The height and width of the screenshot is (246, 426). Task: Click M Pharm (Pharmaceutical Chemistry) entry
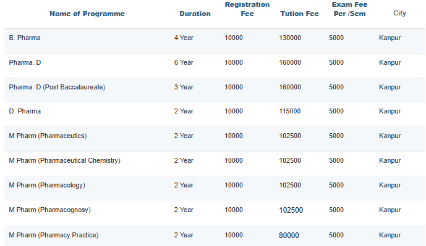pos(65,160)
